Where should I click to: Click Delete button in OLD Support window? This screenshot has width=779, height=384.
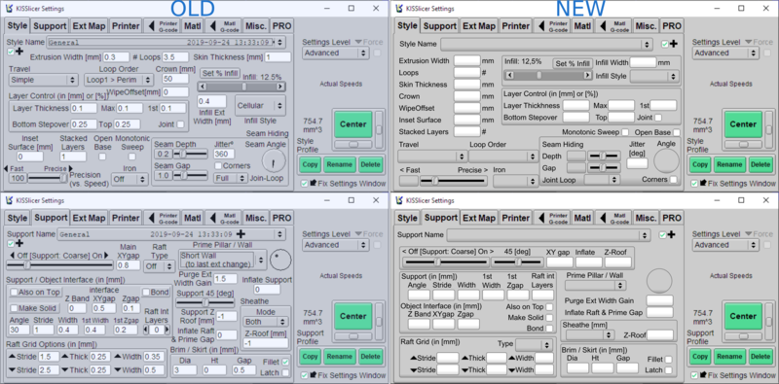click(x=371, y=356)
